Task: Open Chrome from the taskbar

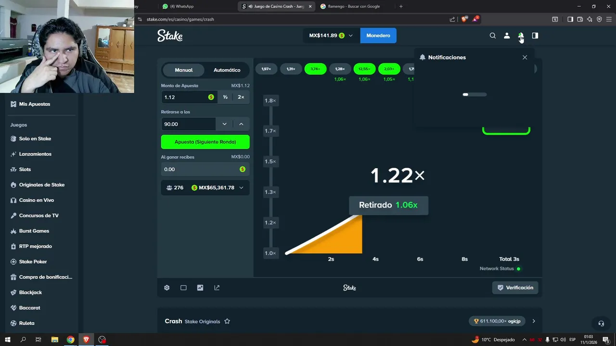Action: click(x=70, y=339)
